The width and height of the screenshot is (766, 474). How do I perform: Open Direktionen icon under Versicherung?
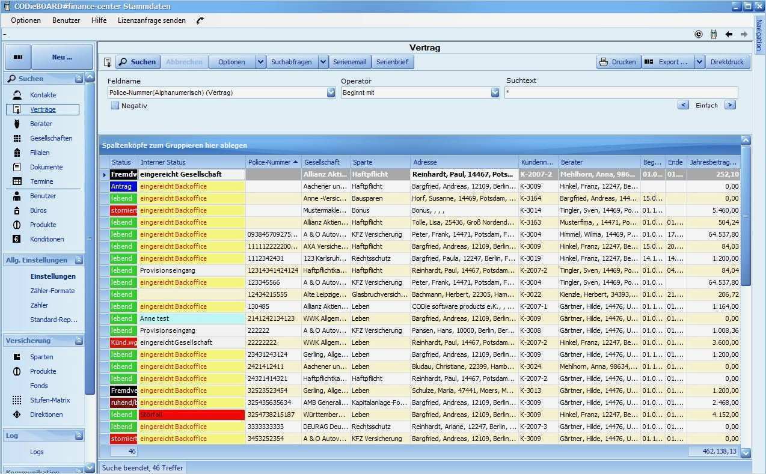pyautogui.click(x=17, y=415)
